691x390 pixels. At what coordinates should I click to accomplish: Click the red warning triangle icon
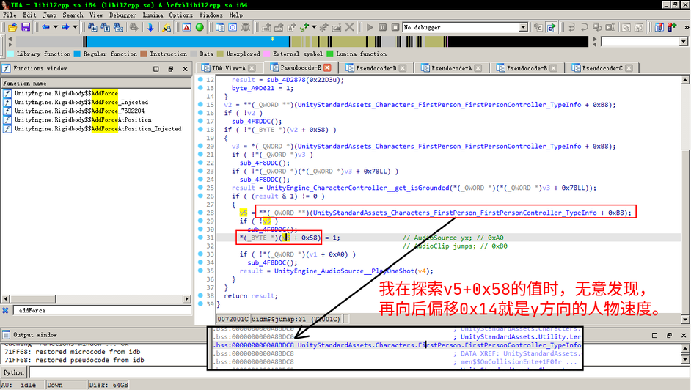[x=187, y=27]
